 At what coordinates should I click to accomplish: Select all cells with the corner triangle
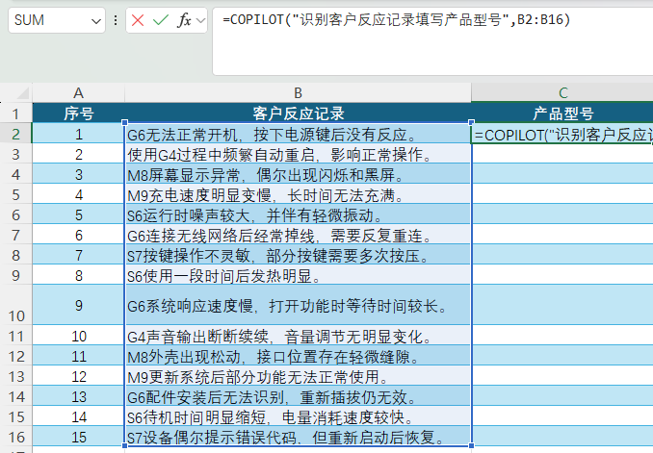(23, 92)
